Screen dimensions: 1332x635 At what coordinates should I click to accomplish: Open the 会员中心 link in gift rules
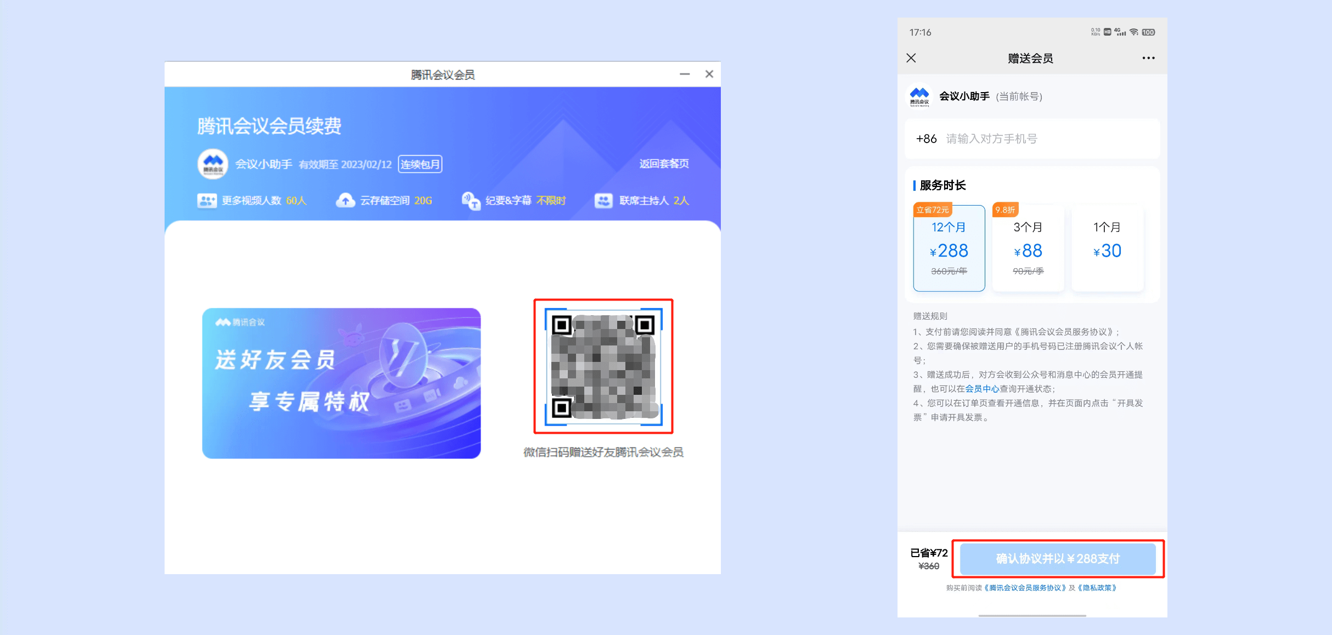[x=982, y=389]
